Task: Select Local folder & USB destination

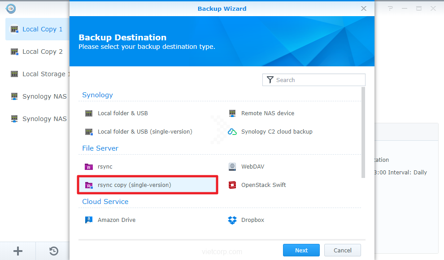Action: 122,113
